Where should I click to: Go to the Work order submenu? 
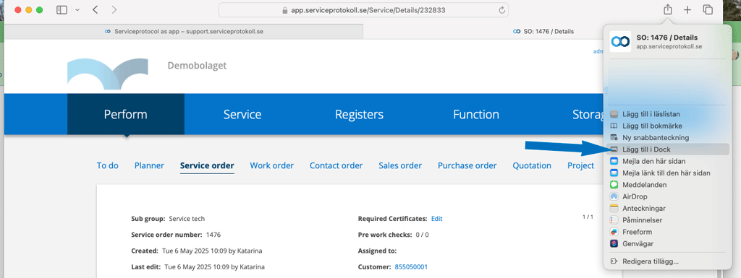(x=272, y=165)
